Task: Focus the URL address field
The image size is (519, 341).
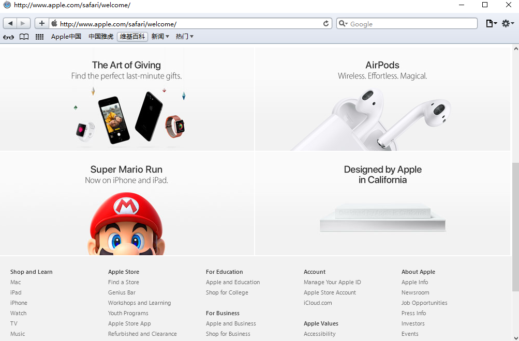Action: click(190, 24)
